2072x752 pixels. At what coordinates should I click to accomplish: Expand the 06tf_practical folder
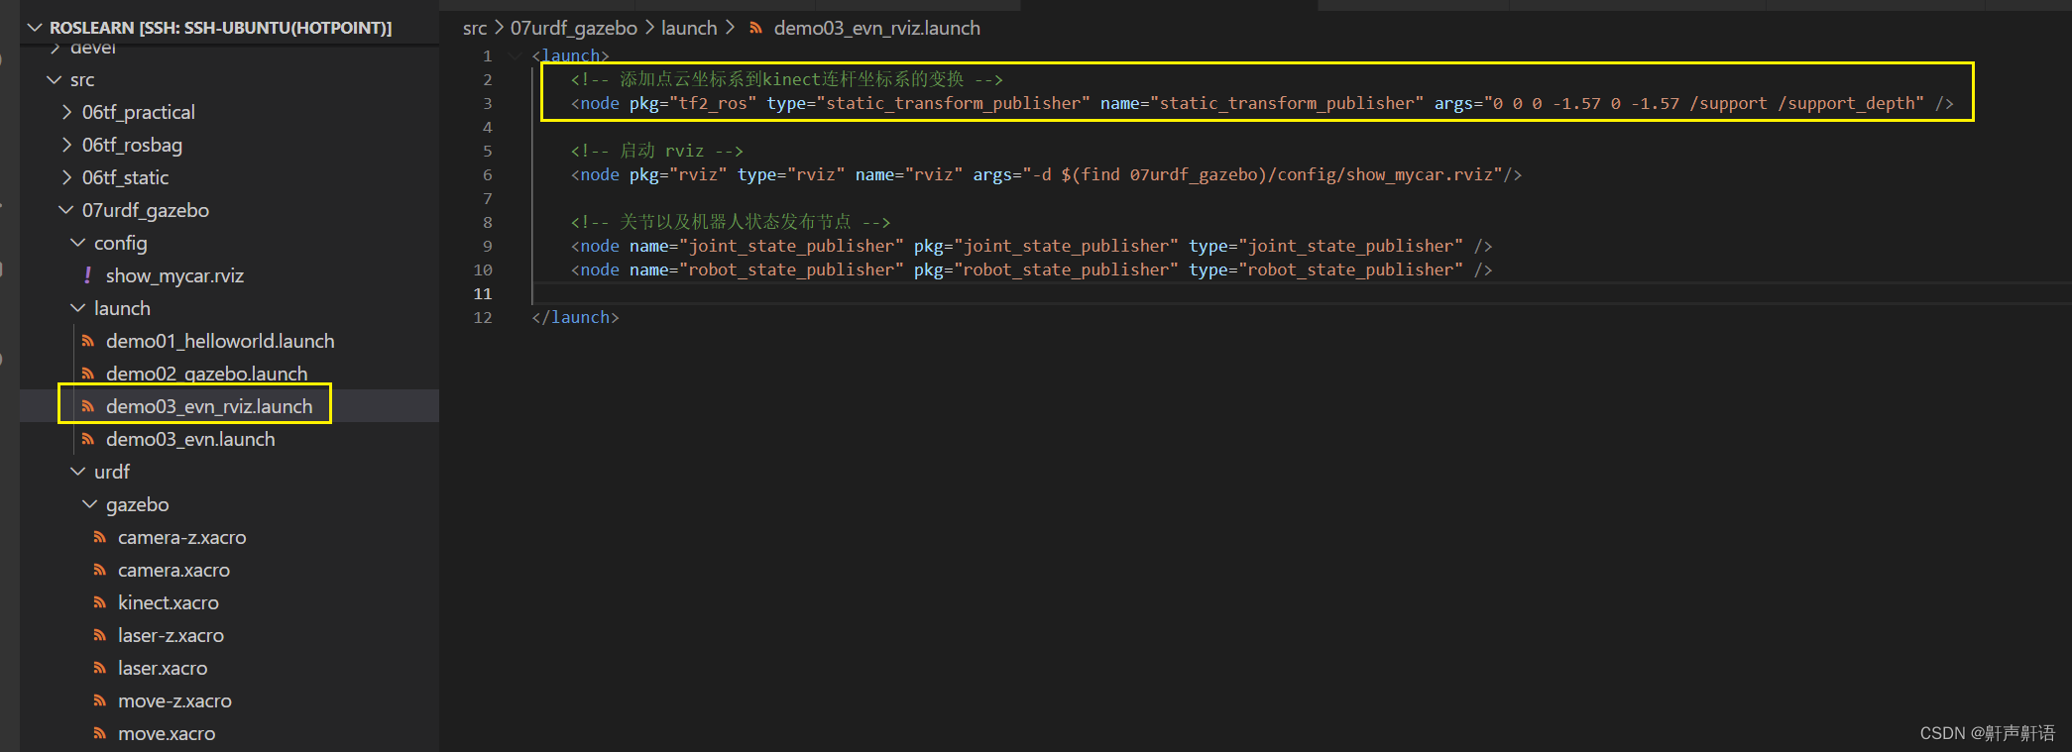[x=66, y=112]
